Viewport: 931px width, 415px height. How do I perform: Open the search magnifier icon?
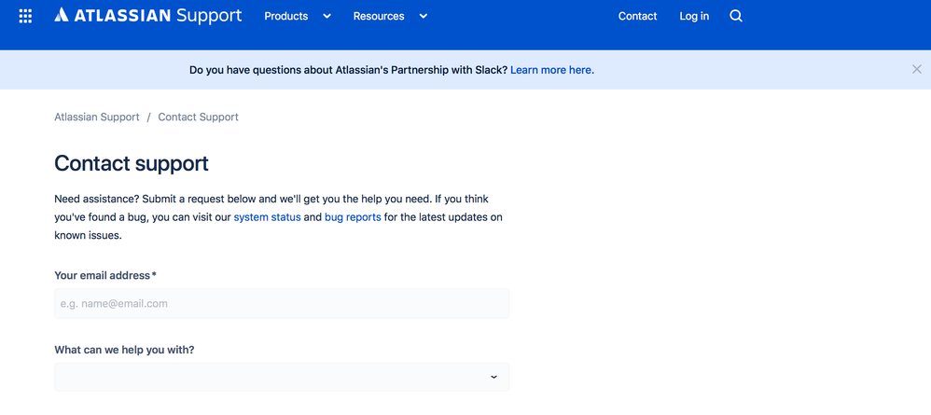(x=736, y=16)
